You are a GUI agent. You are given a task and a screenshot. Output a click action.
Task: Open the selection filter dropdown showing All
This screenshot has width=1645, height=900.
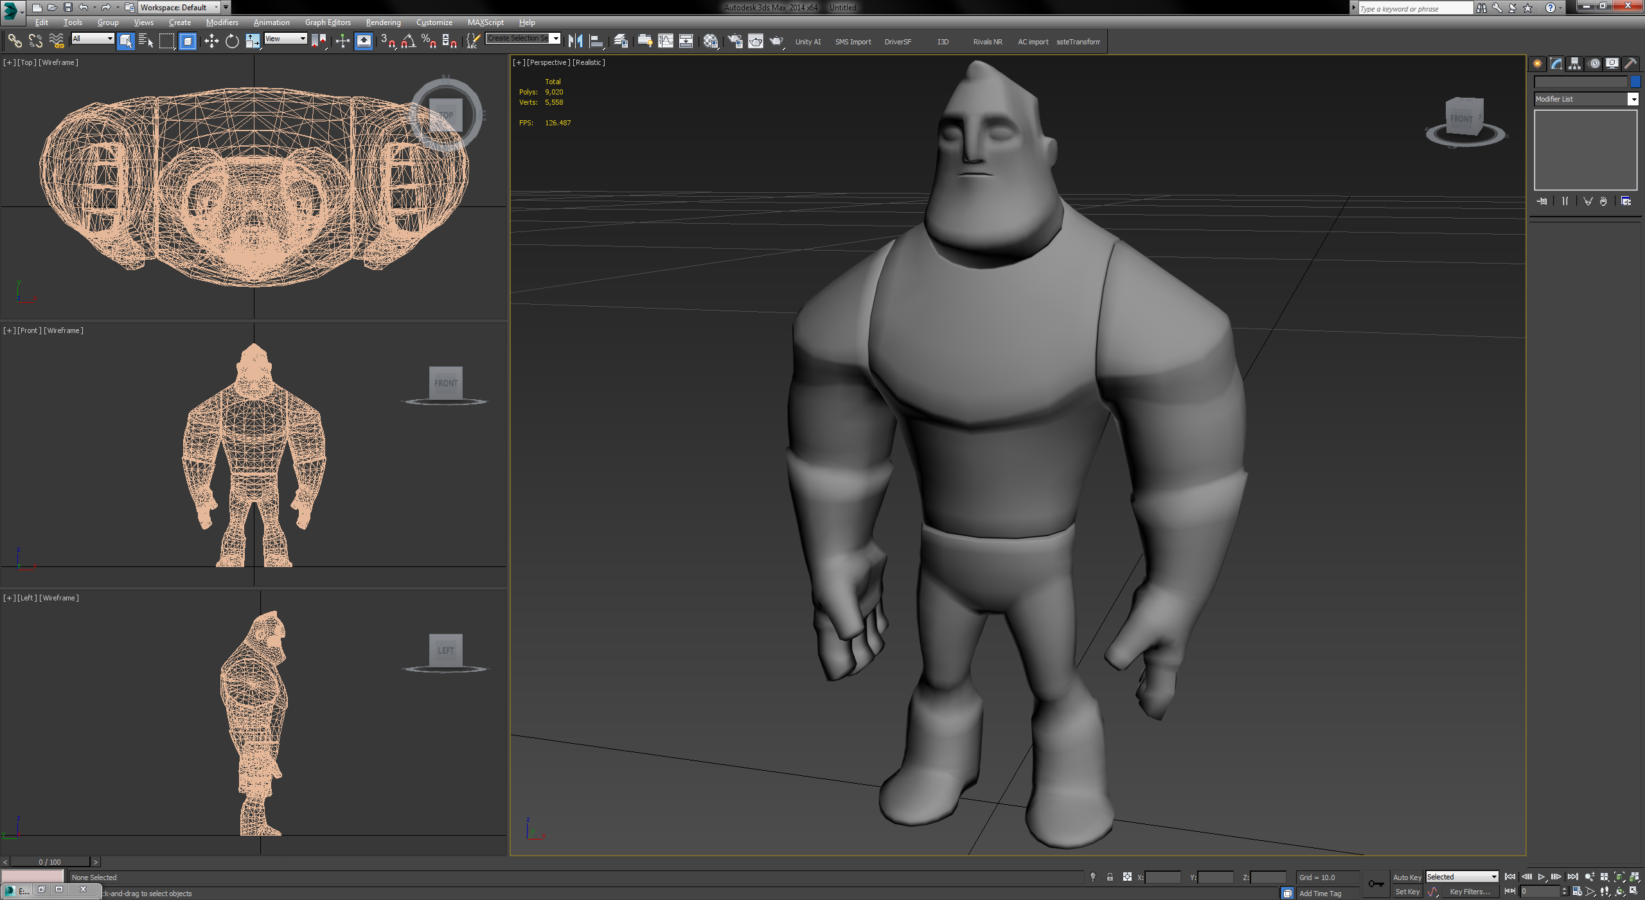click(x=92, y=39)
